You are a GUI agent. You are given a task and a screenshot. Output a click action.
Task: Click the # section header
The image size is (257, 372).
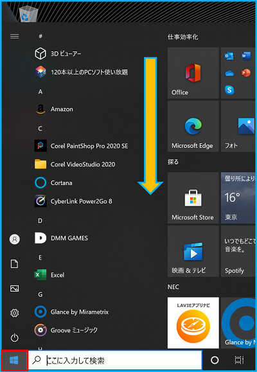pyautogui.click(x=40, y=36)
